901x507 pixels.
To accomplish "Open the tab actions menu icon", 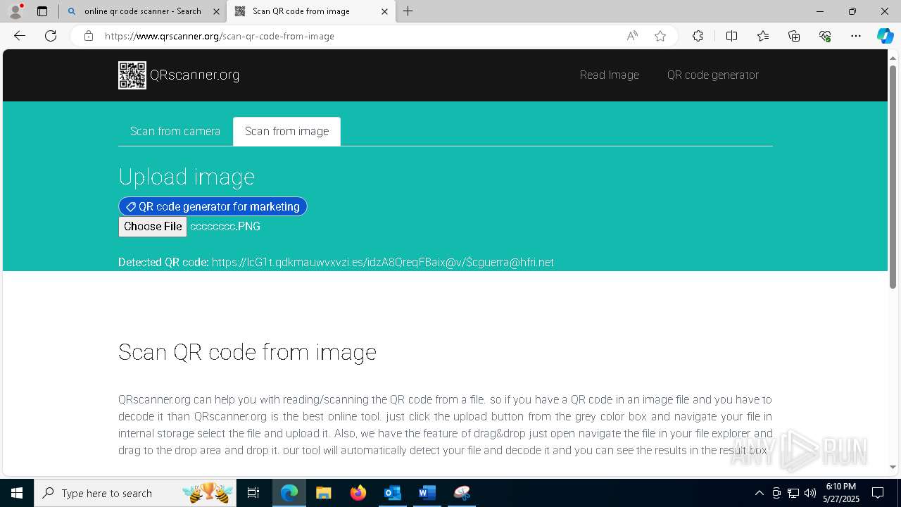I will (x=42, y=11).
